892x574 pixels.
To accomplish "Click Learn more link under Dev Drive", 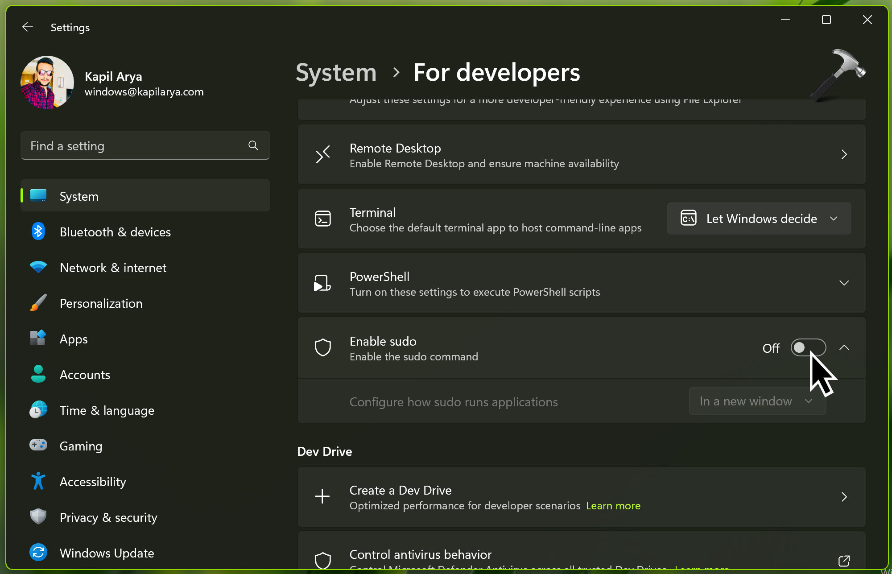I will 613,506.
